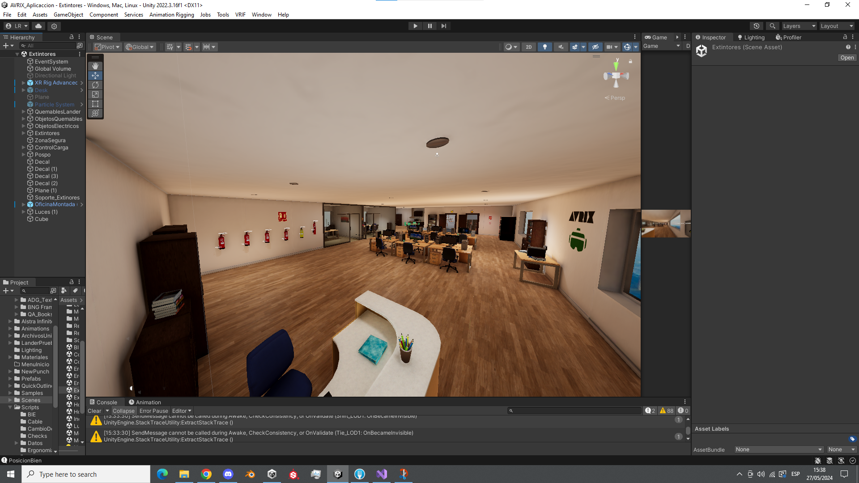Open the GameObject menu
This screenshot has height=483, width=859.
(x=68, y=15)
